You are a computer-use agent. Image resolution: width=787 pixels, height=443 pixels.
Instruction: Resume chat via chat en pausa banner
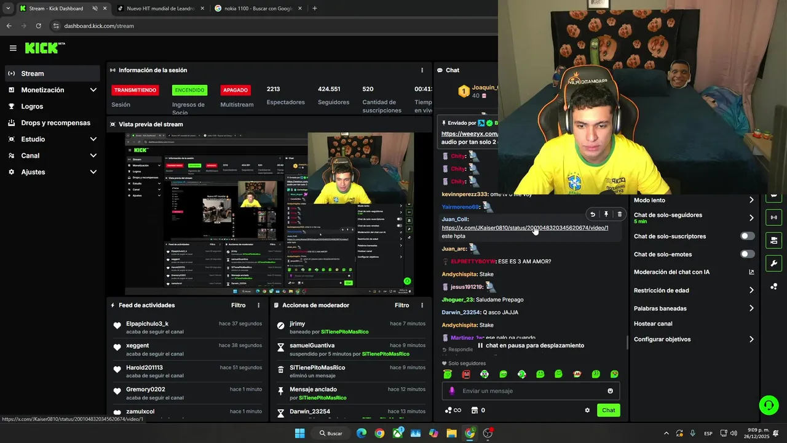531,346
